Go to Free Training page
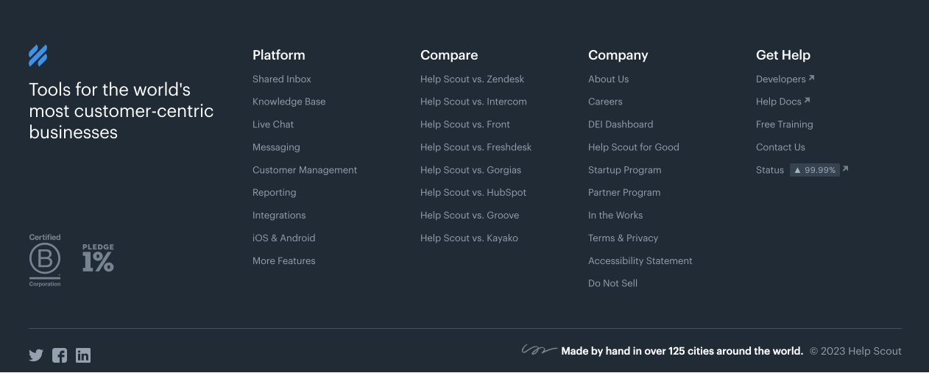The image size is (929, 373). 785,124
